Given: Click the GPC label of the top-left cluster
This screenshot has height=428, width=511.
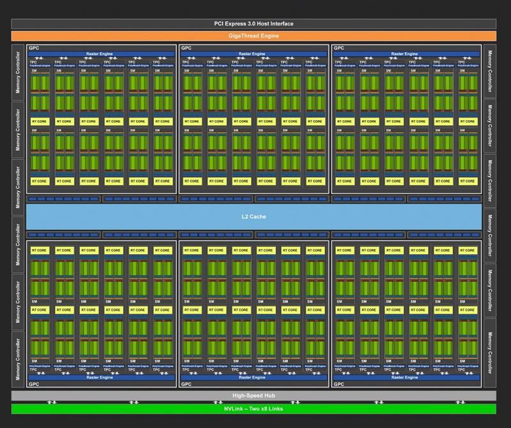Looking at the screenshot, I should [x=33, y=48].
